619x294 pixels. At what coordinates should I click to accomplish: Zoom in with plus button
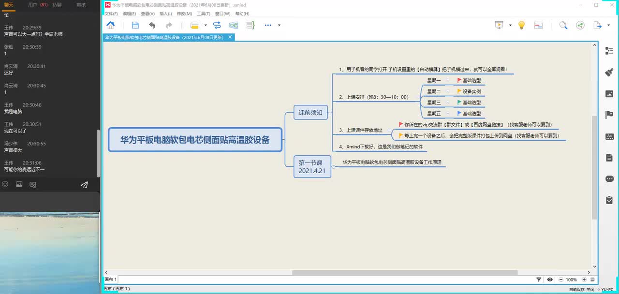click(584, 279)
